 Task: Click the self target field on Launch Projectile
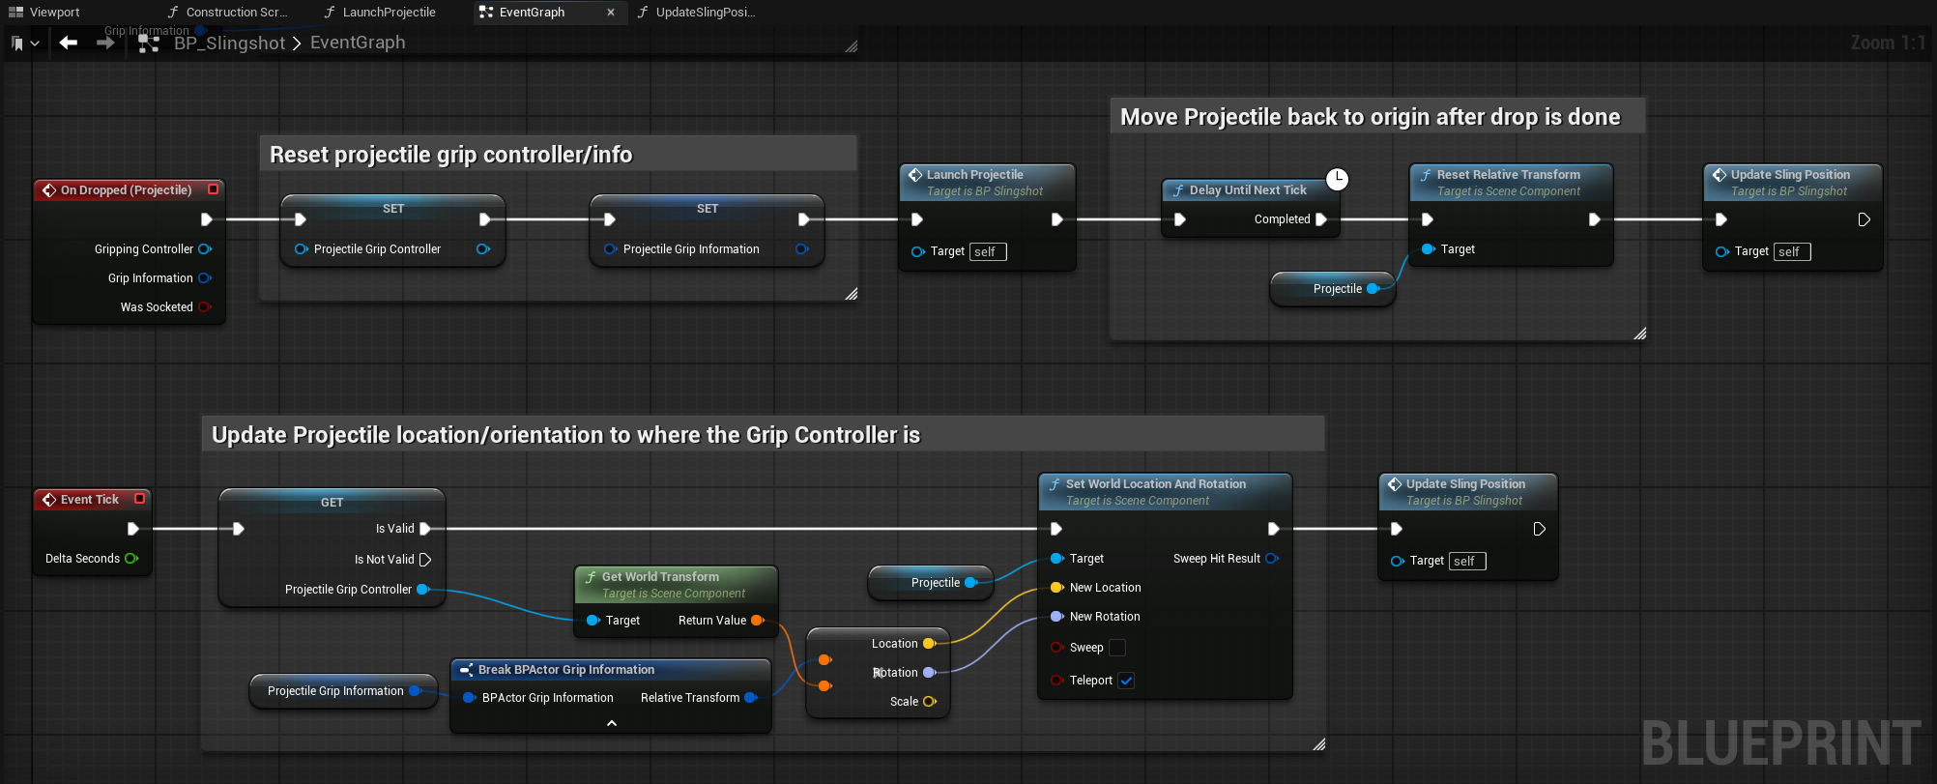tap(987, 252)
